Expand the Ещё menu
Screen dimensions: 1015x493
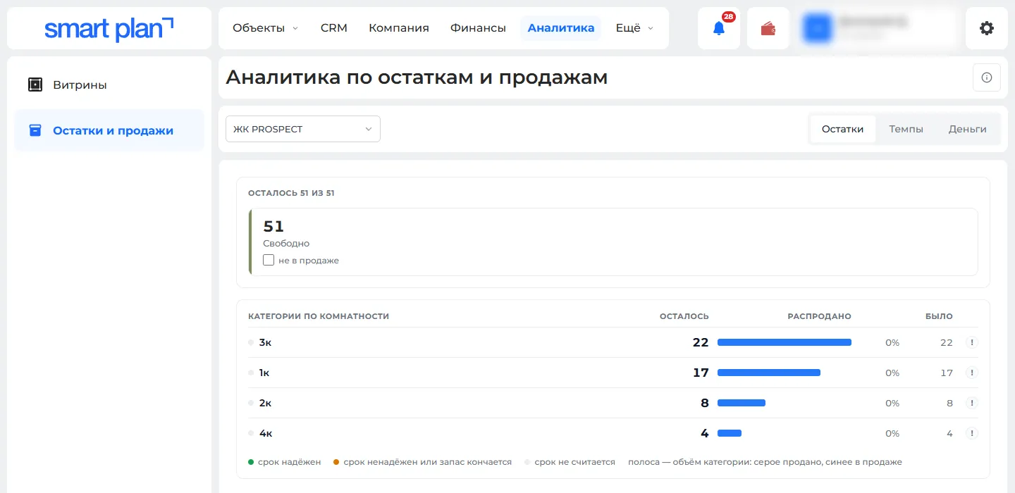point(634,28)
